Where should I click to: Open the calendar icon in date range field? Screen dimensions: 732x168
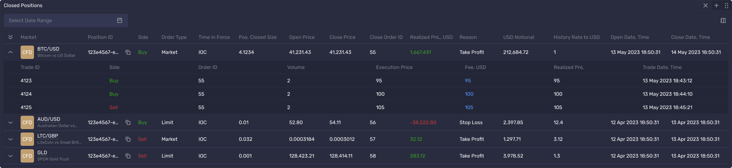120,20
